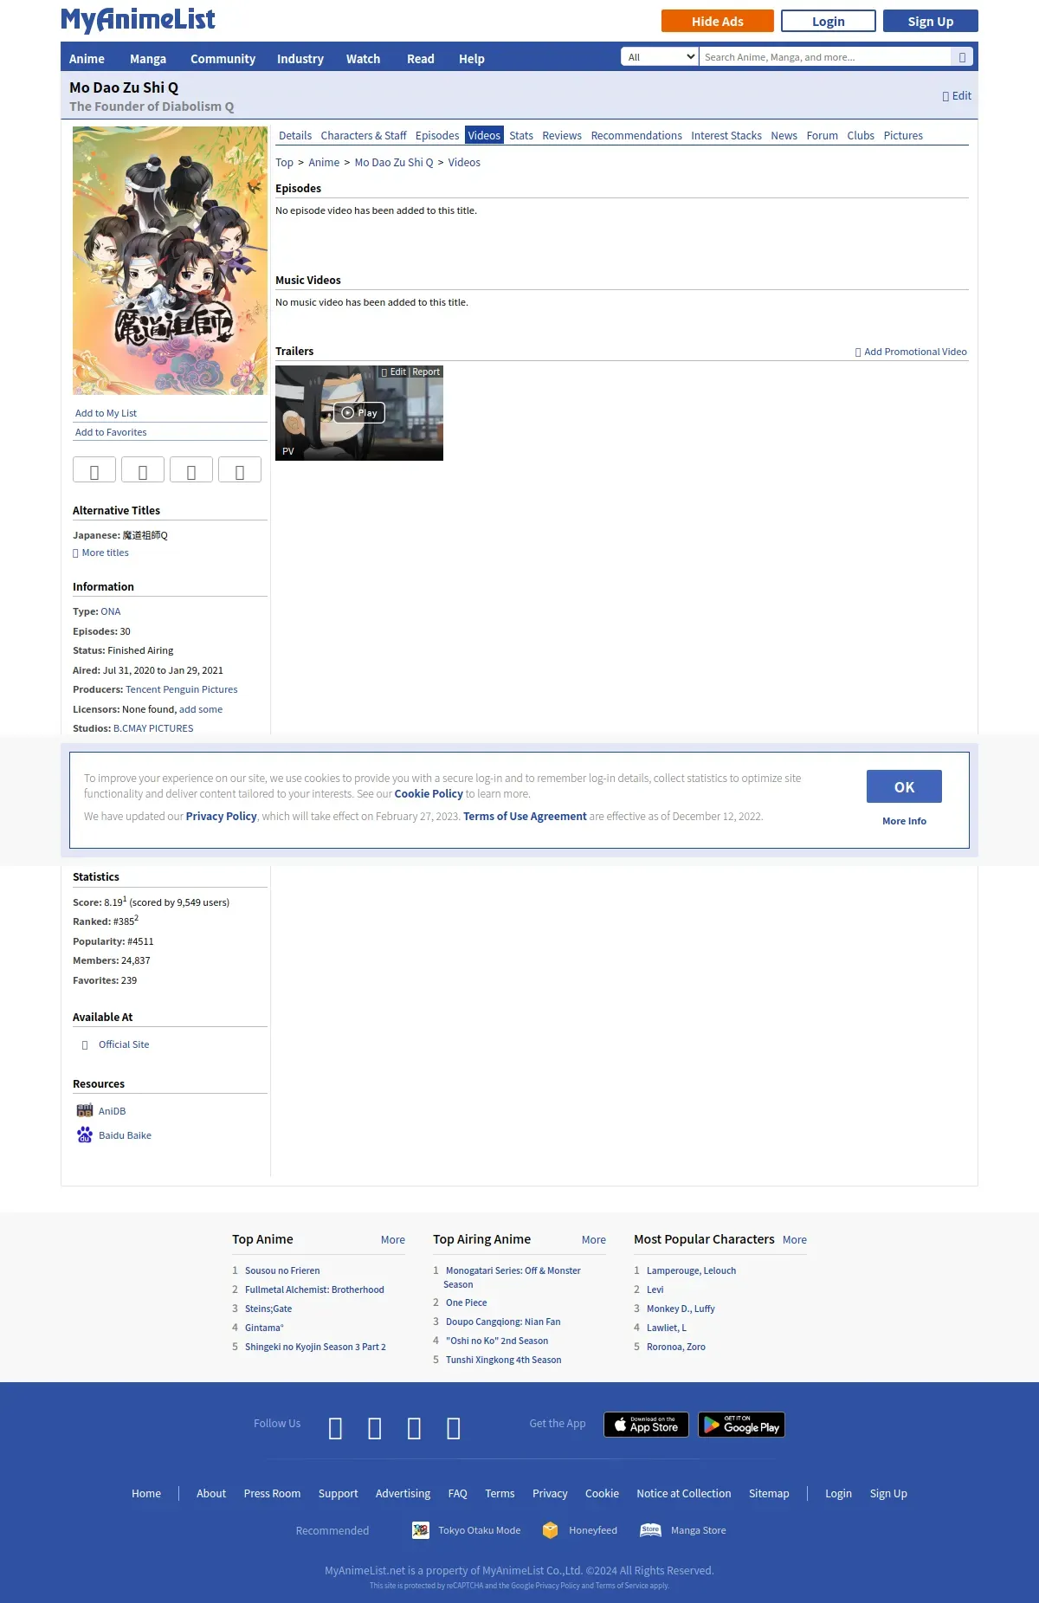This screenshot has width=1039, height=1603.
Task: Open the Privacy Policy link in the cookie banner
Action: (221, 817)
